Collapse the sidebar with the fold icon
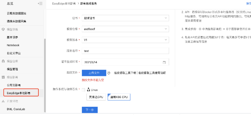The width and height of the screenshot is (251, 115). (40, 3)
